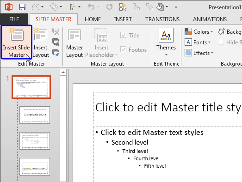
Task: Toggle the Title checkbox
Action: pos(123,35)
